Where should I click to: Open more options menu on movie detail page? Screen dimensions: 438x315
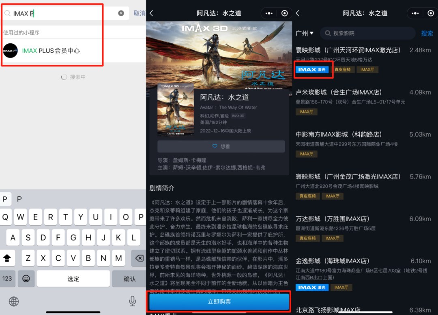269,13
